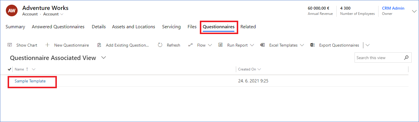Screen dimensions: 419x122
Task: Switch to the Answered Questionnaires tab
Action: [x=58, y=27]
